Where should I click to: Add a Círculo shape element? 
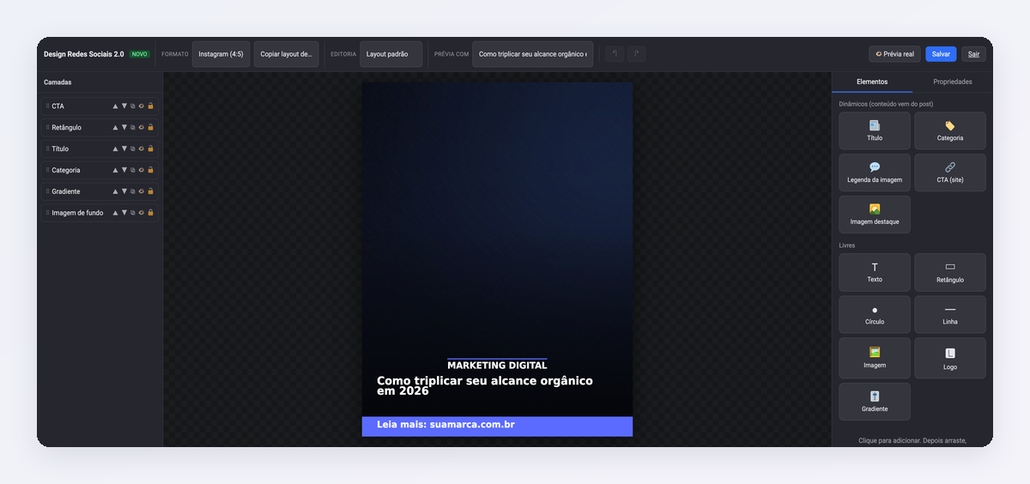click(875, 314)
